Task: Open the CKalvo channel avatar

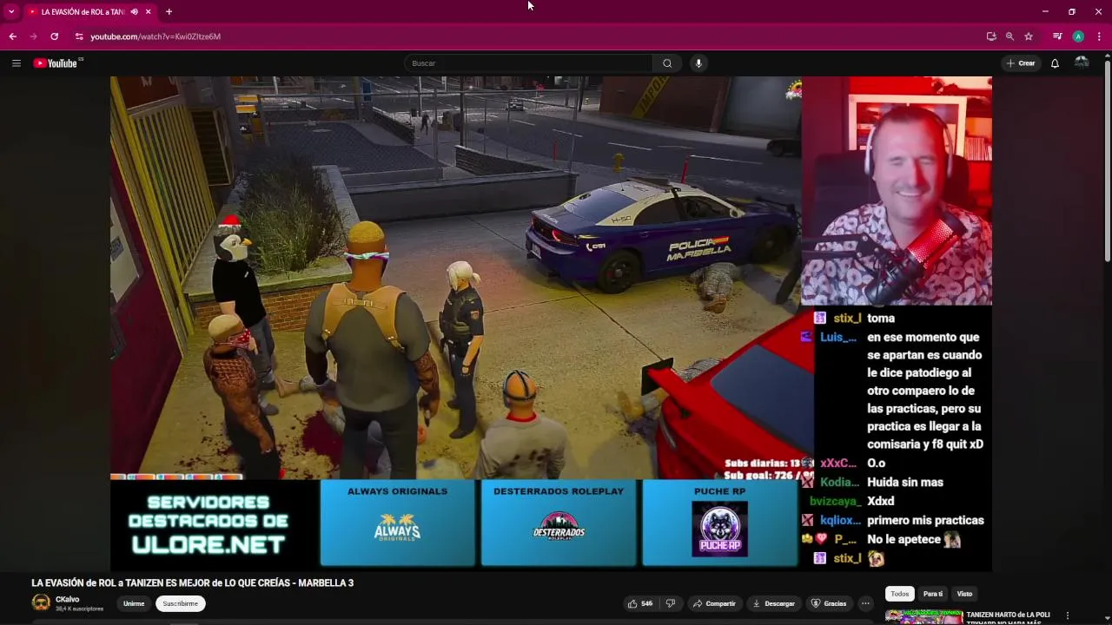Action: pyautogui.click(x=41, y=603)
